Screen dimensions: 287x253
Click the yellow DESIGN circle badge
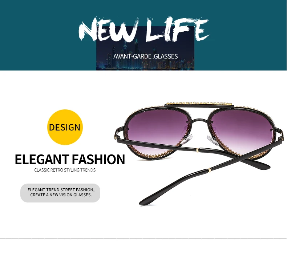(x=65, y=127)
